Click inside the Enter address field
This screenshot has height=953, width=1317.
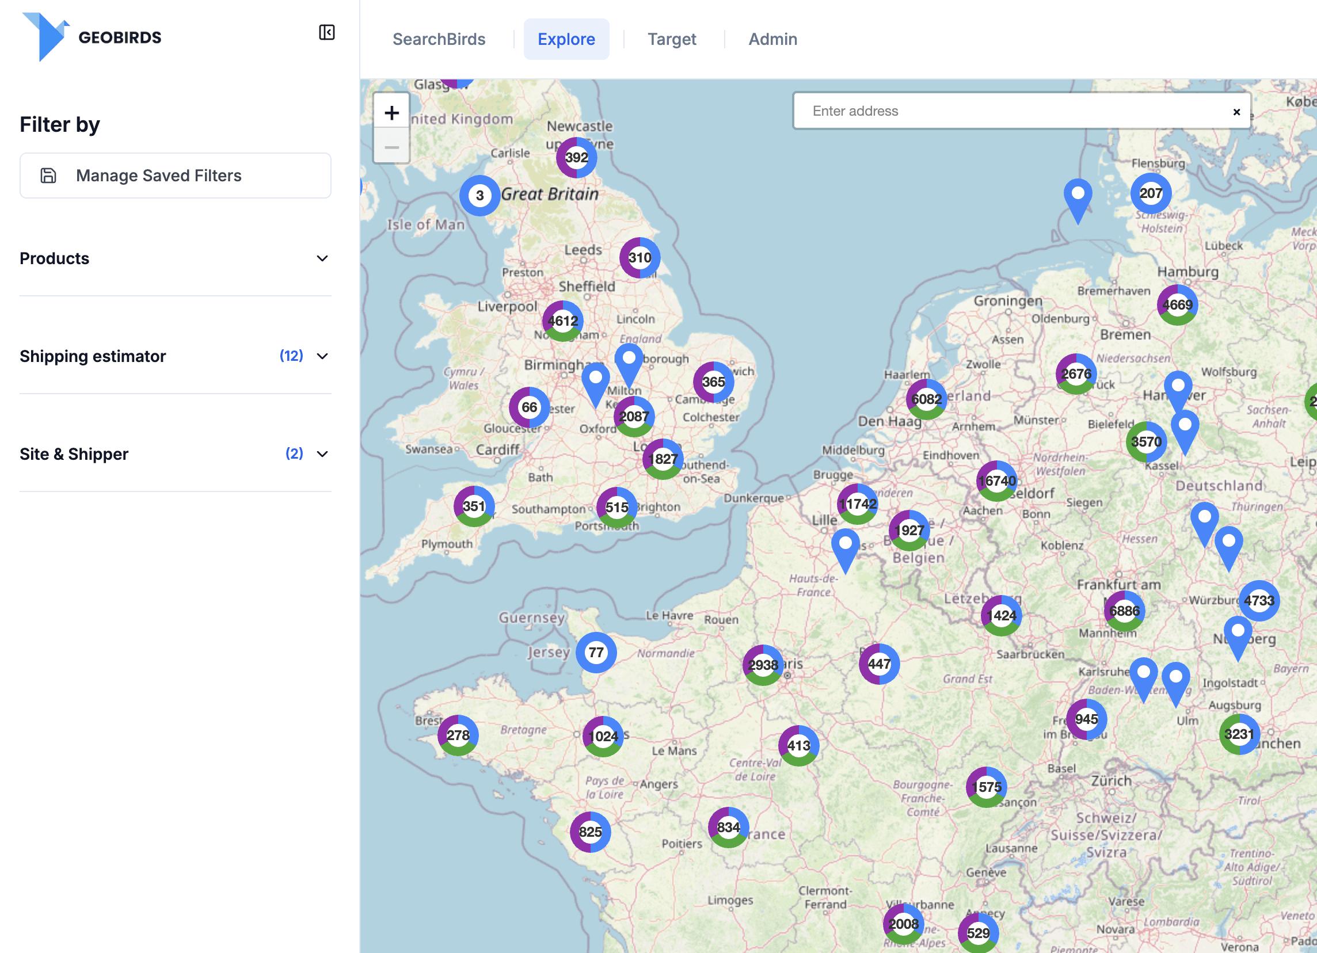[x=987, y=111]
